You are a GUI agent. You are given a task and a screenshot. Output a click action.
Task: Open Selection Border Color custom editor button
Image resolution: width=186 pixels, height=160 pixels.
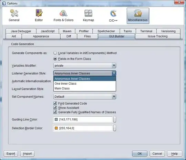(115, 128)
